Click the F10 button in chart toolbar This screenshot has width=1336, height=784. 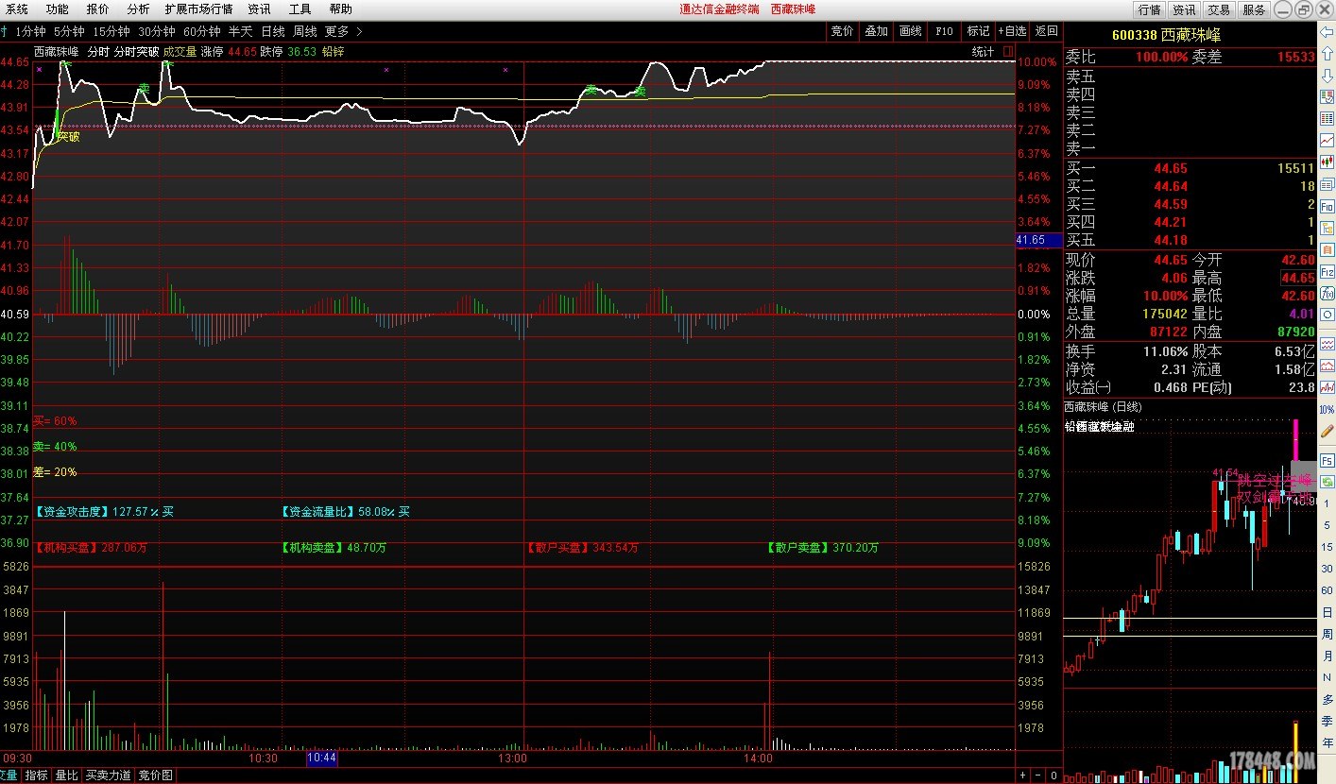pos(944,31)
